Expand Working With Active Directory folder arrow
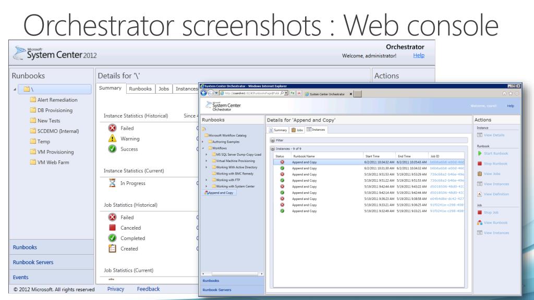This screenshot has height=300, width=534. tap(207, 167)
